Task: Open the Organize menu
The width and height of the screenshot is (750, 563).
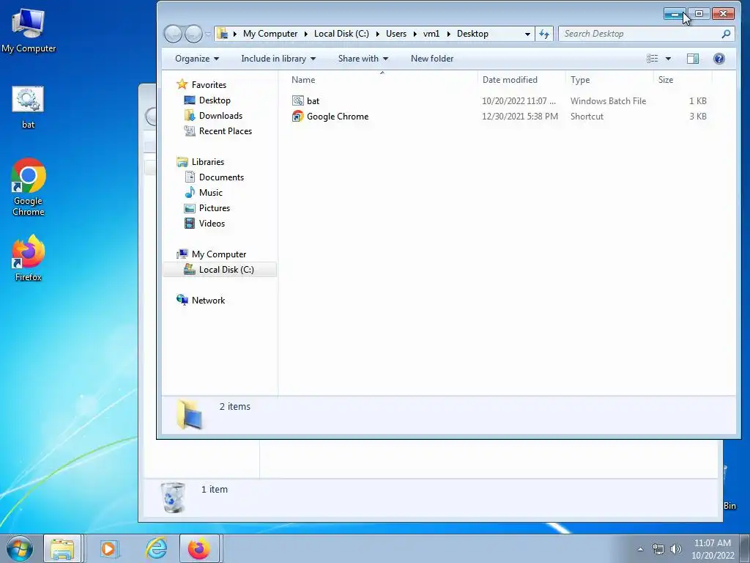Action: (x=196, y=59)
